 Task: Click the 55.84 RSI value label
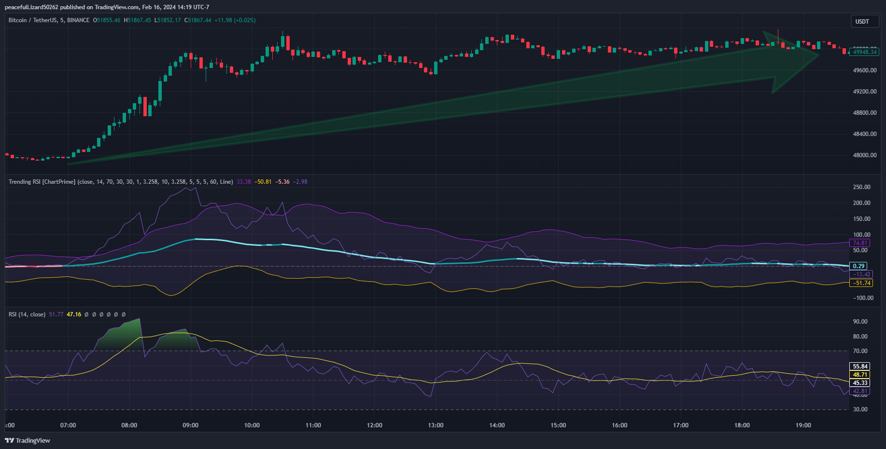[x=860, y=367]
